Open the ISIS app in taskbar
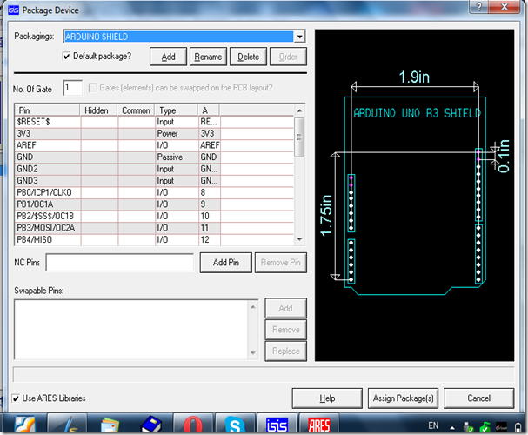Screen dimensions: 528x435 pos(277,425)
